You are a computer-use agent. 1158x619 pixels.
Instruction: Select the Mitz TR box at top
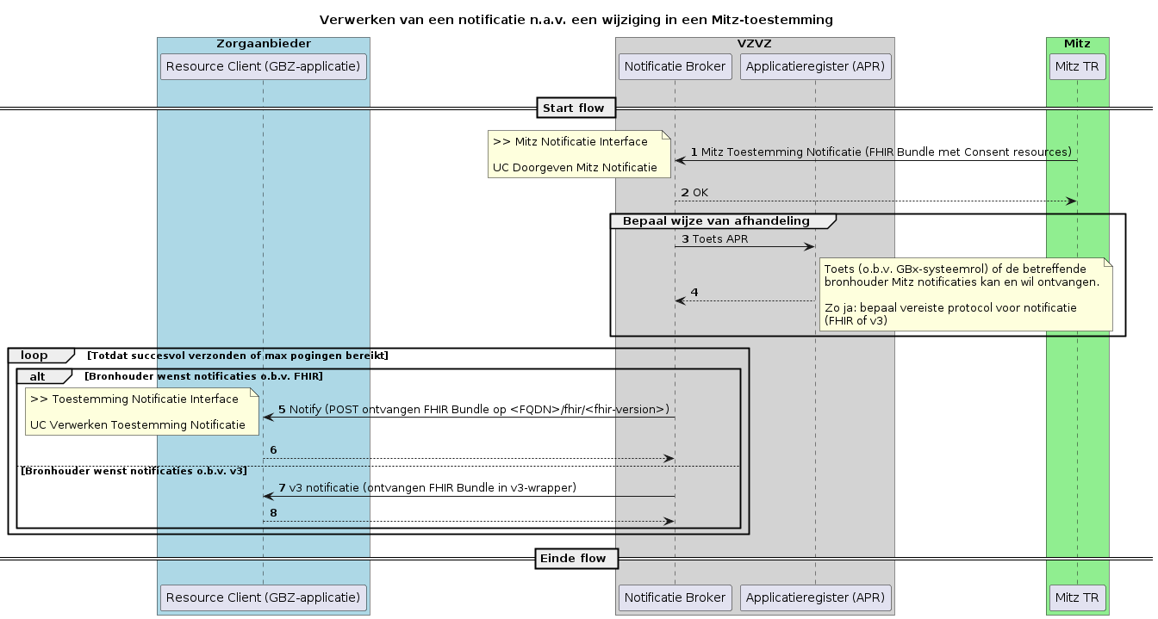pos(1077,66)
